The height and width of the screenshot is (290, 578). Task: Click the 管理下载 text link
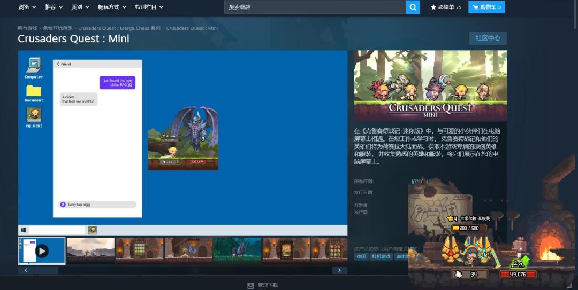(x=268, y=285)
